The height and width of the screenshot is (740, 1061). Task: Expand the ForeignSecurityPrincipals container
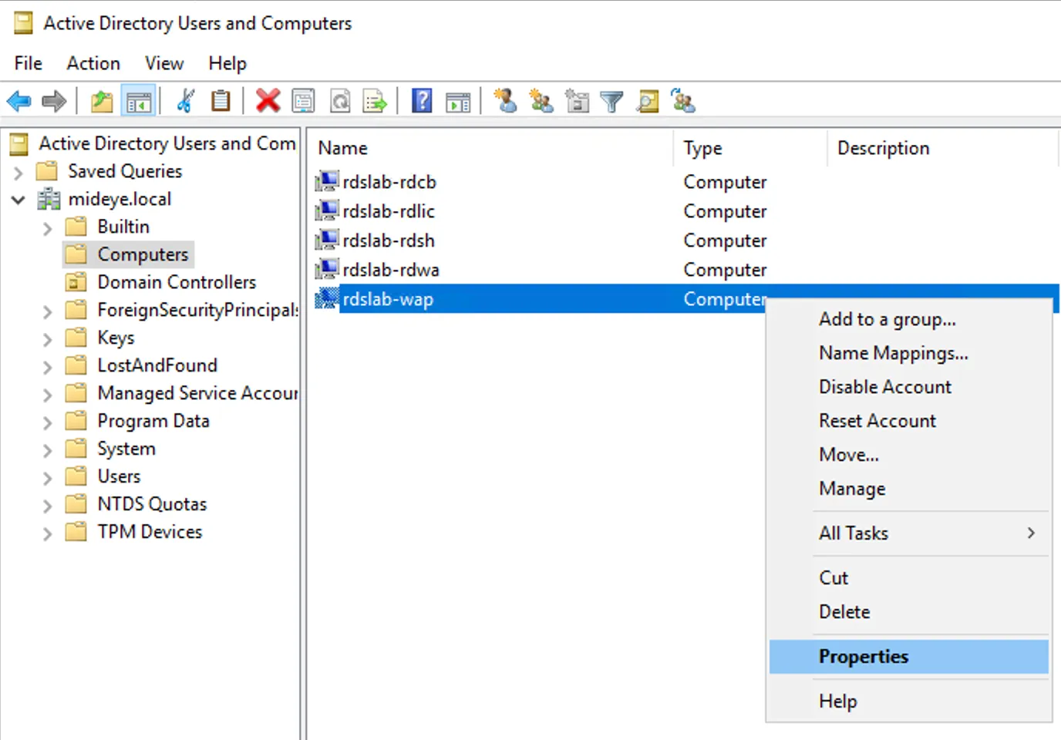(47, 310)
